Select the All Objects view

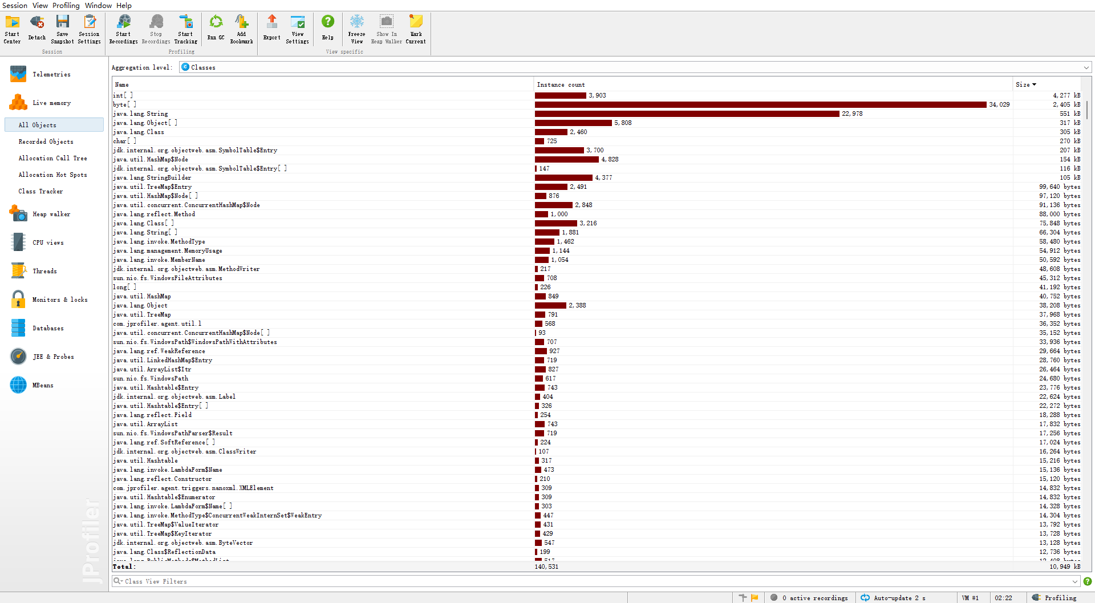point(54,125)
